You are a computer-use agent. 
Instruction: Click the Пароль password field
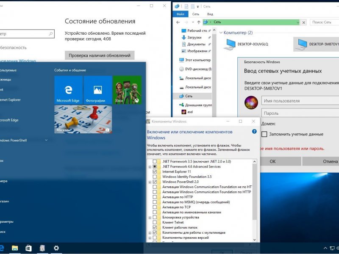[x=300, y=113]
